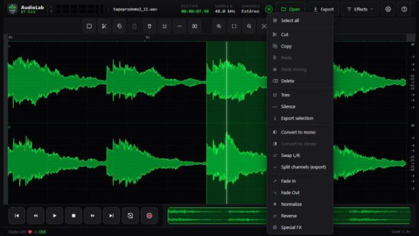
Task: Choose Cut from the context menu
Action: (300, 35)
